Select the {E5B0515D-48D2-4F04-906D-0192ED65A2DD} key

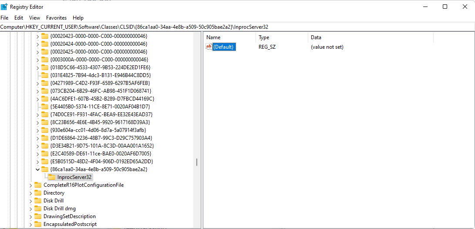[101, 161]
